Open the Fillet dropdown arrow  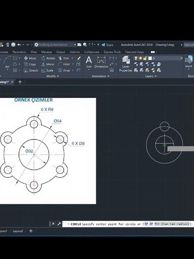pyautogui.click(x=73, y=64)
